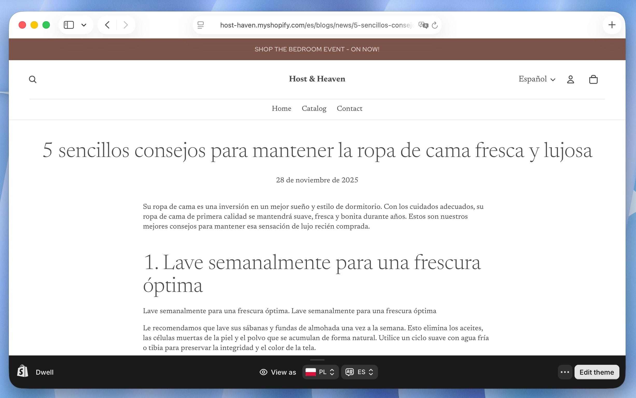Open the PL country dropdown

(x=320, y=372)
